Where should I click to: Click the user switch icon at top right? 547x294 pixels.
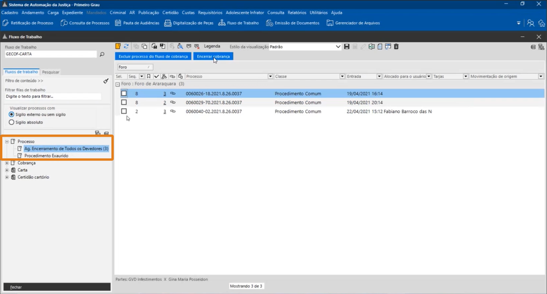click(531, 23)
